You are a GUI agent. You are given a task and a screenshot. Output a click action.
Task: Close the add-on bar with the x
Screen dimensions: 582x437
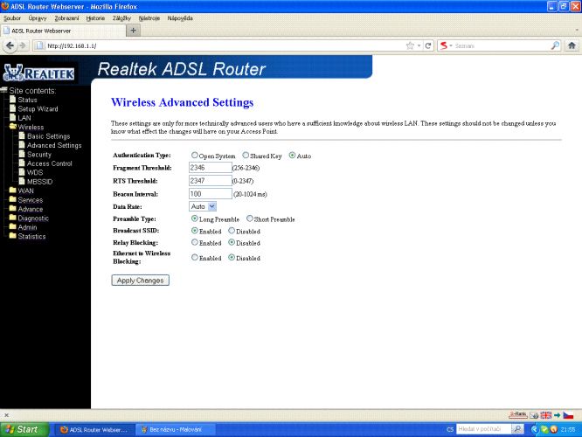pos(6,415)
